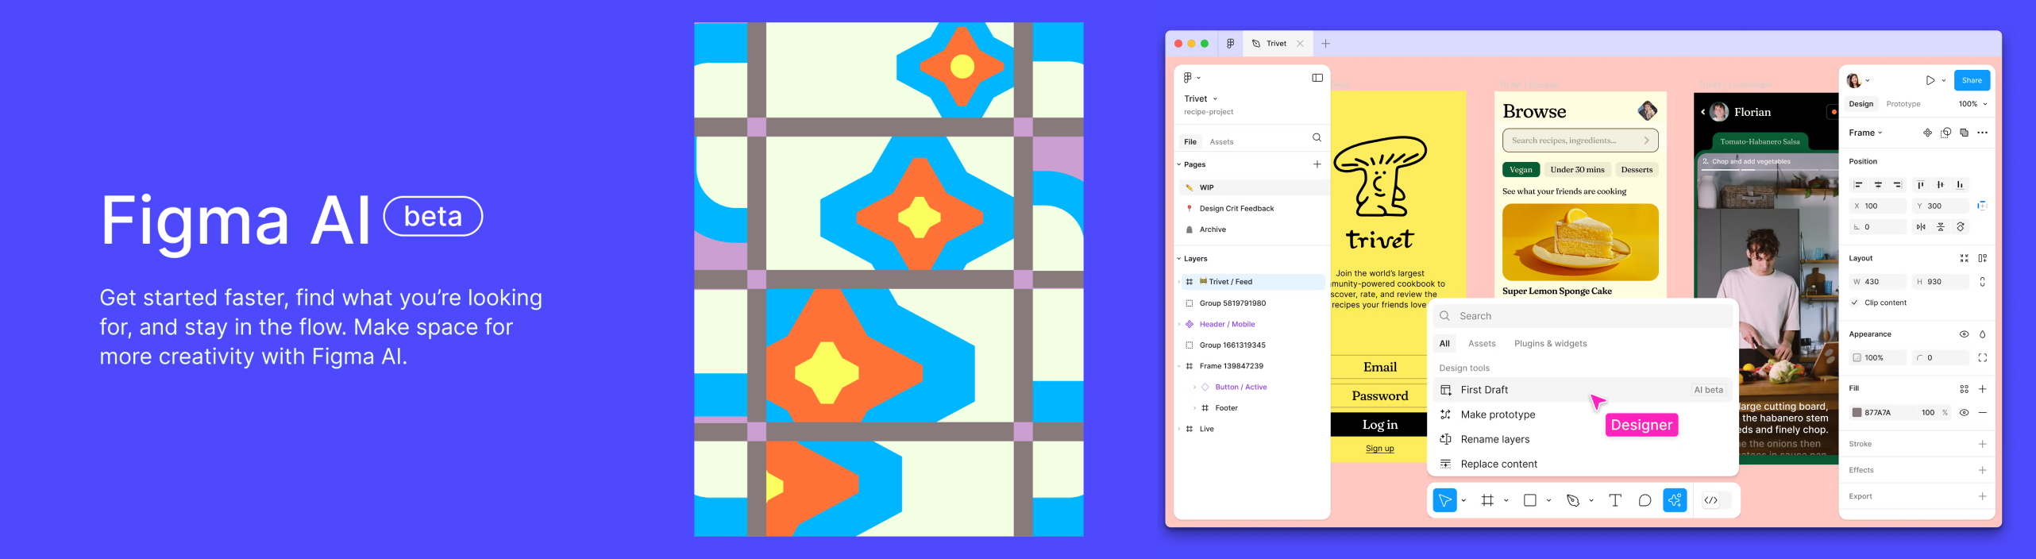Click the boolean layers icon in Frame header
Screen dimensions: 2036x559
(x=1964, y=133)
